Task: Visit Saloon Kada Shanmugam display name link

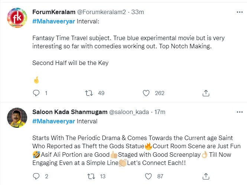Action: [x=69, y=112]
